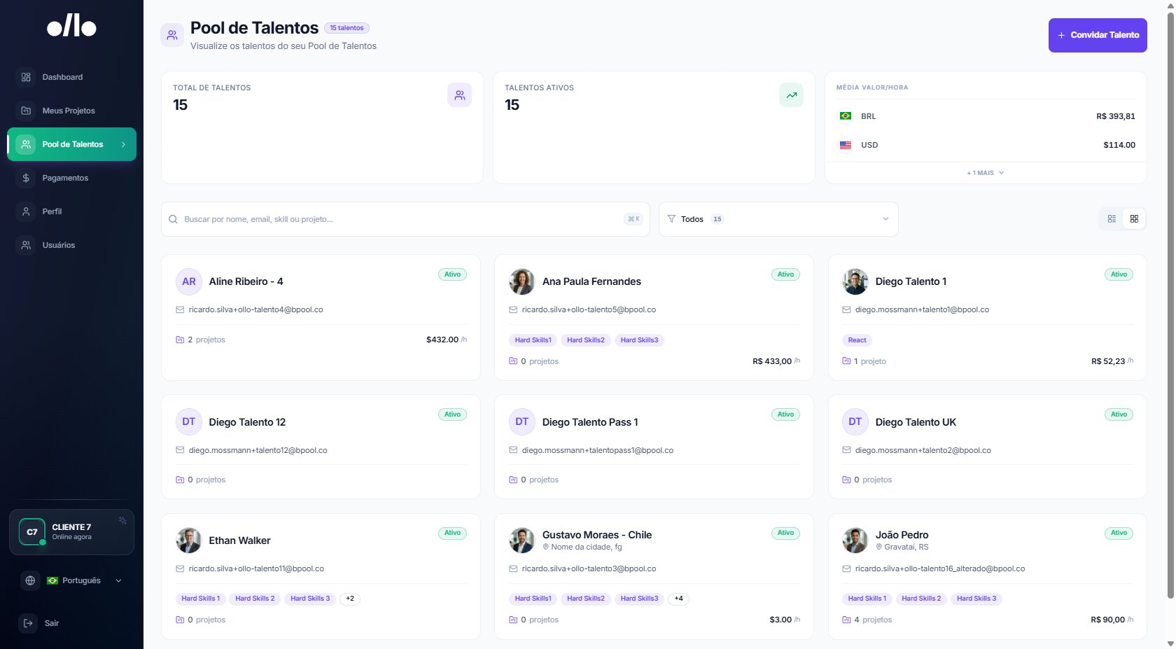This screenshot has height=649, width=1176.
Task: Click the projects folder icon on João Pedro's card
Action: tap(846, 620)
